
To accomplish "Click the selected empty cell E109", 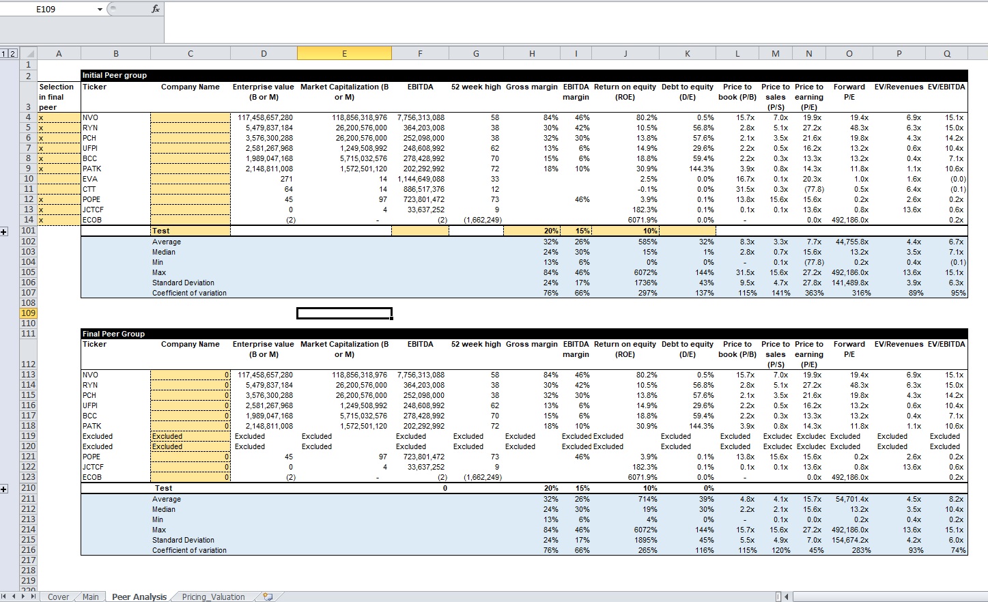I will 344,313.
